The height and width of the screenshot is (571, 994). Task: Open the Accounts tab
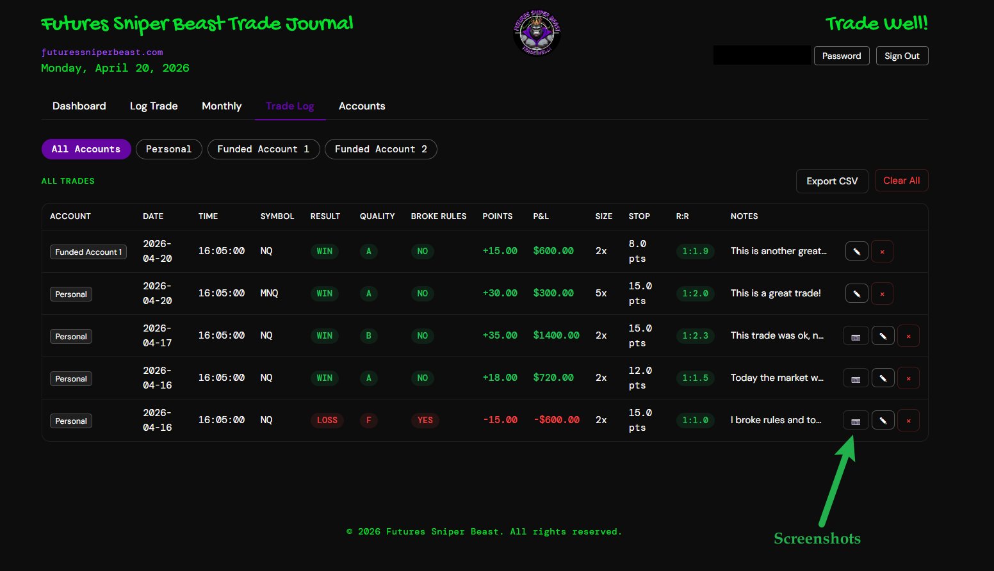point(362,106)
